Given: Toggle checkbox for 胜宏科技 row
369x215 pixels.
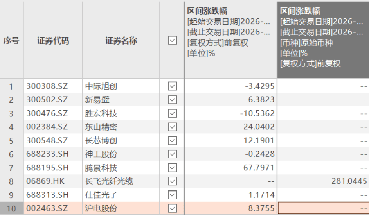Looking at the screenshot, I should click(172, 113).
